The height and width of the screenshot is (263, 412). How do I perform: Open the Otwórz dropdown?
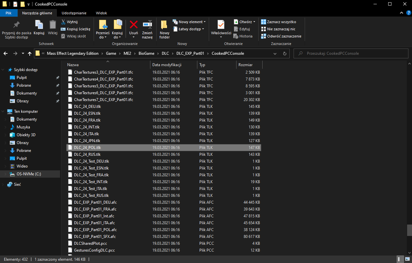point(245,22)
